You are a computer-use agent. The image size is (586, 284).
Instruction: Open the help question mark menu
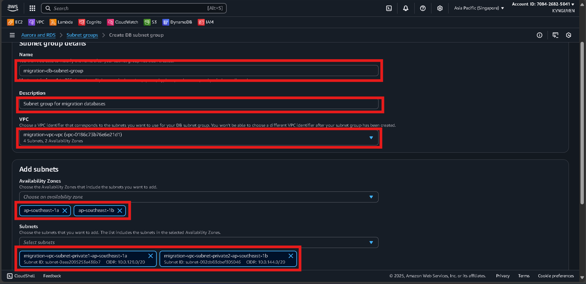[423, 8]
